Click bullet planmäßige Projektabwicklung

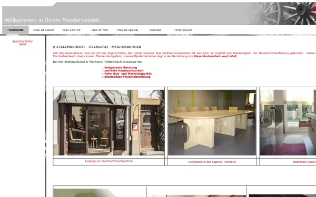coord(127,77)
